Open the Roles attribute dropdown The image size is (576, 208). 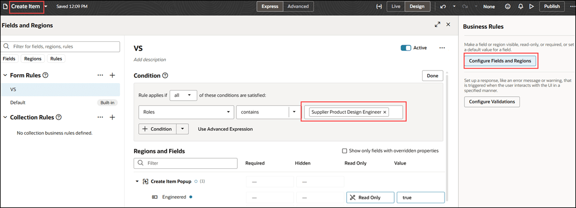click(186, 112)
